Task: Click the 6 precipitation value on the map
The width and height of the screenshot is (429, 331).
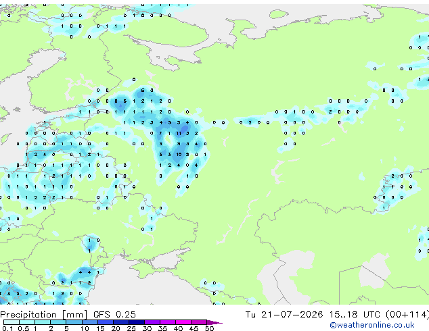Action: (143, 90)
